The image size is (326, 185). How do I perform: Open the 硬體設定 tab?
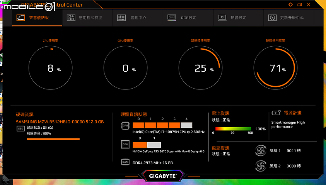click(x=239, y=18)
